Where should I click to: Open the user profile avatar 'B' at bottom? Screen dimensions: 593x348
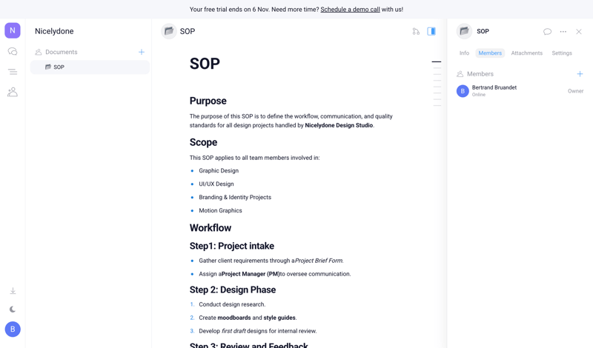tap(13, 329)
